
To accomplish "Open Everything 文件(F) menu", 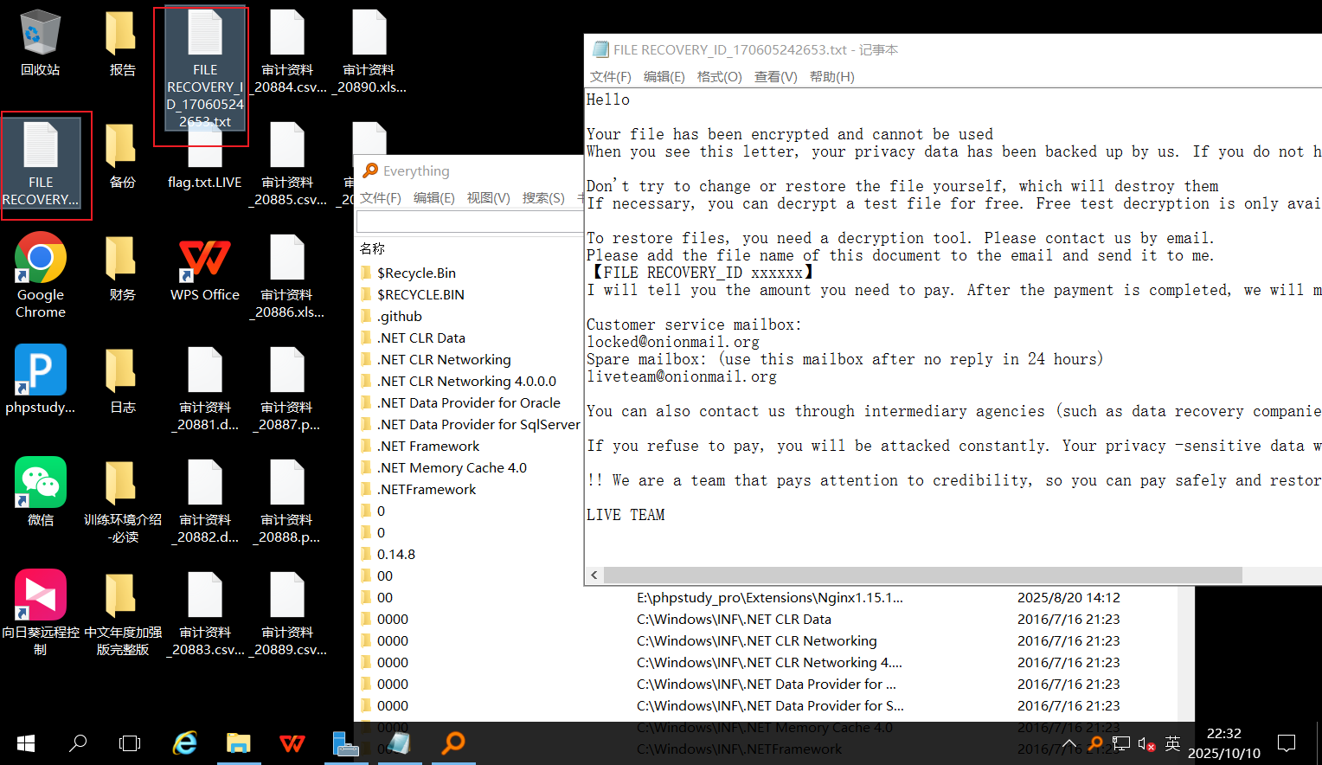I will coord(381,197).
